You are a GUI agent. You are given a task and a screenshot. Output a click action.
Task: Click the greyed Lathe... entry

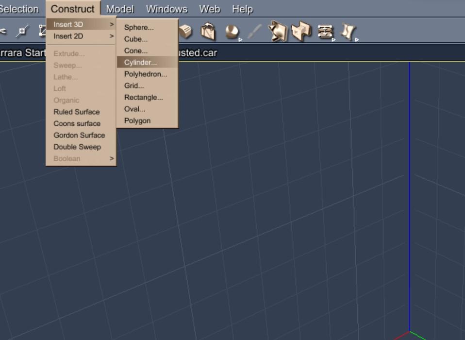coord(81,77)
